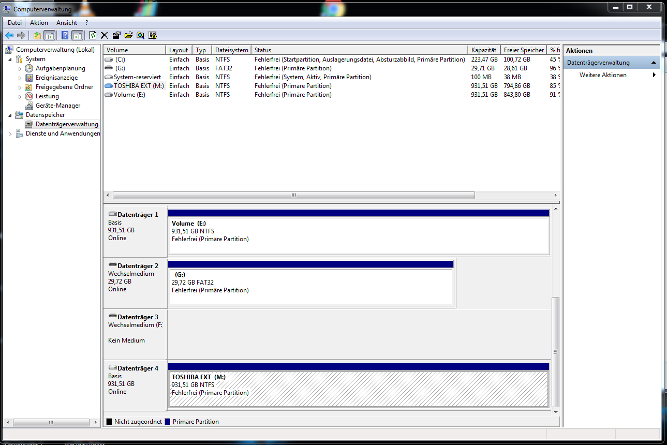Select the (G:) volume row in list
667x445 pixels.
click(x=332, y=68)
